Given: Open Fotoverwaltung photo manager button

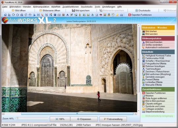Looking at the screenshot, I should [113, 119].
